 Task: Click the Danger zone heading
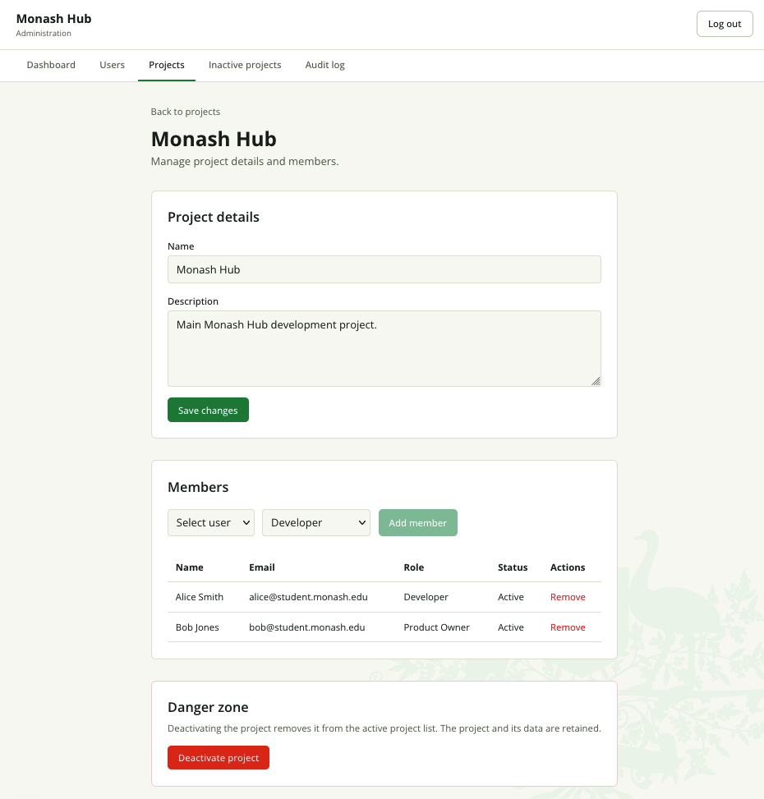click(x=208, y=707)
